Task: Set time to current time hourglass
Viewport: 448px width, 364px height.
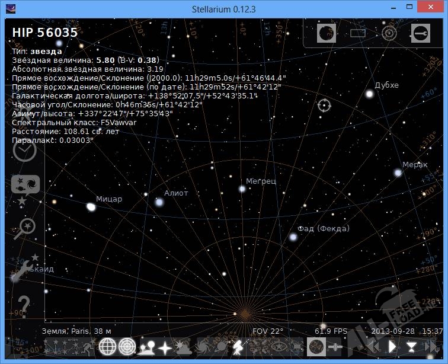Action: coord(411,346)
